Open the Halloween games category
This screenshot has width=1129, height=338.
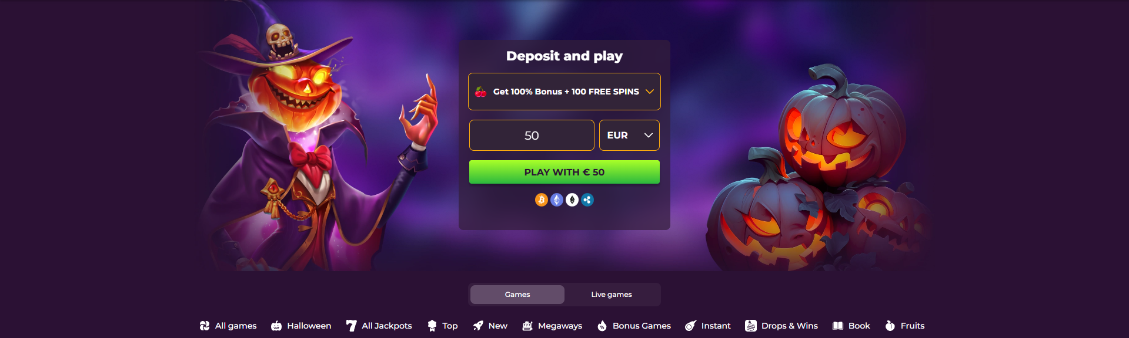(x=301, y=326)
